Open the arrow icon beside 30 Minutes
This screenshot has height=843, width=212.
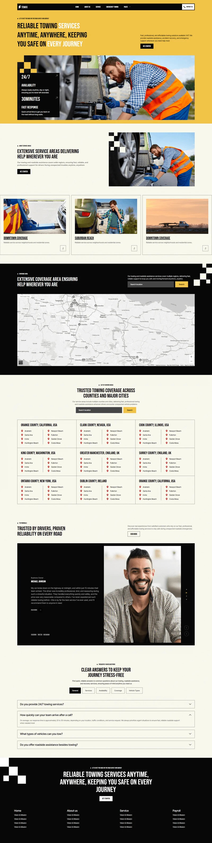tap(57, 98)
